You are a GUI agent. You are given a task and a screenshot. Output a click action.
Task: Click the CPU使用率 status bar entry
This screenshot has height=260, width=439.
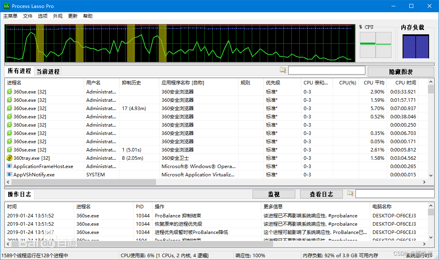click(164, 255)
